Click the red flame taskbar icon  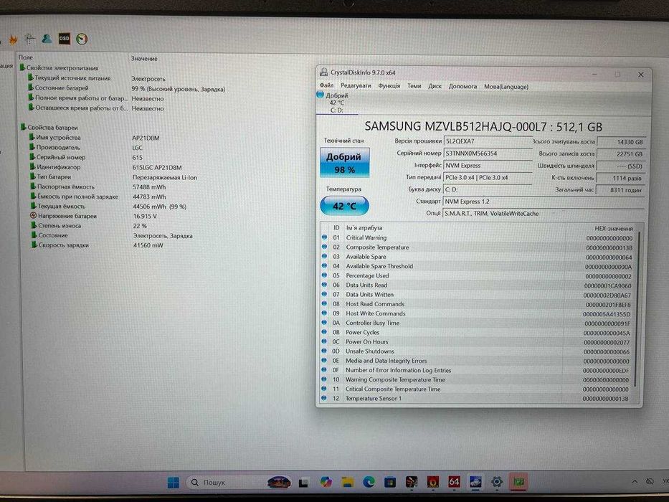tap(432, 483)
